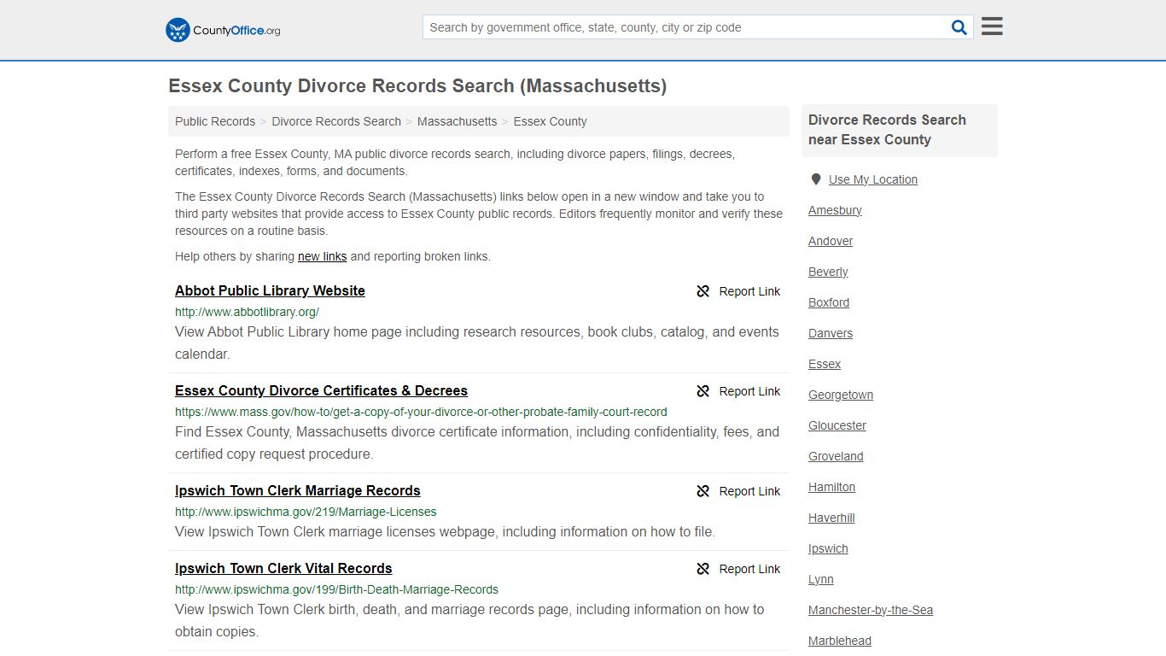Select Groveland in nearby list
The image size is (1166, 656).
click(x=836, y=456)
